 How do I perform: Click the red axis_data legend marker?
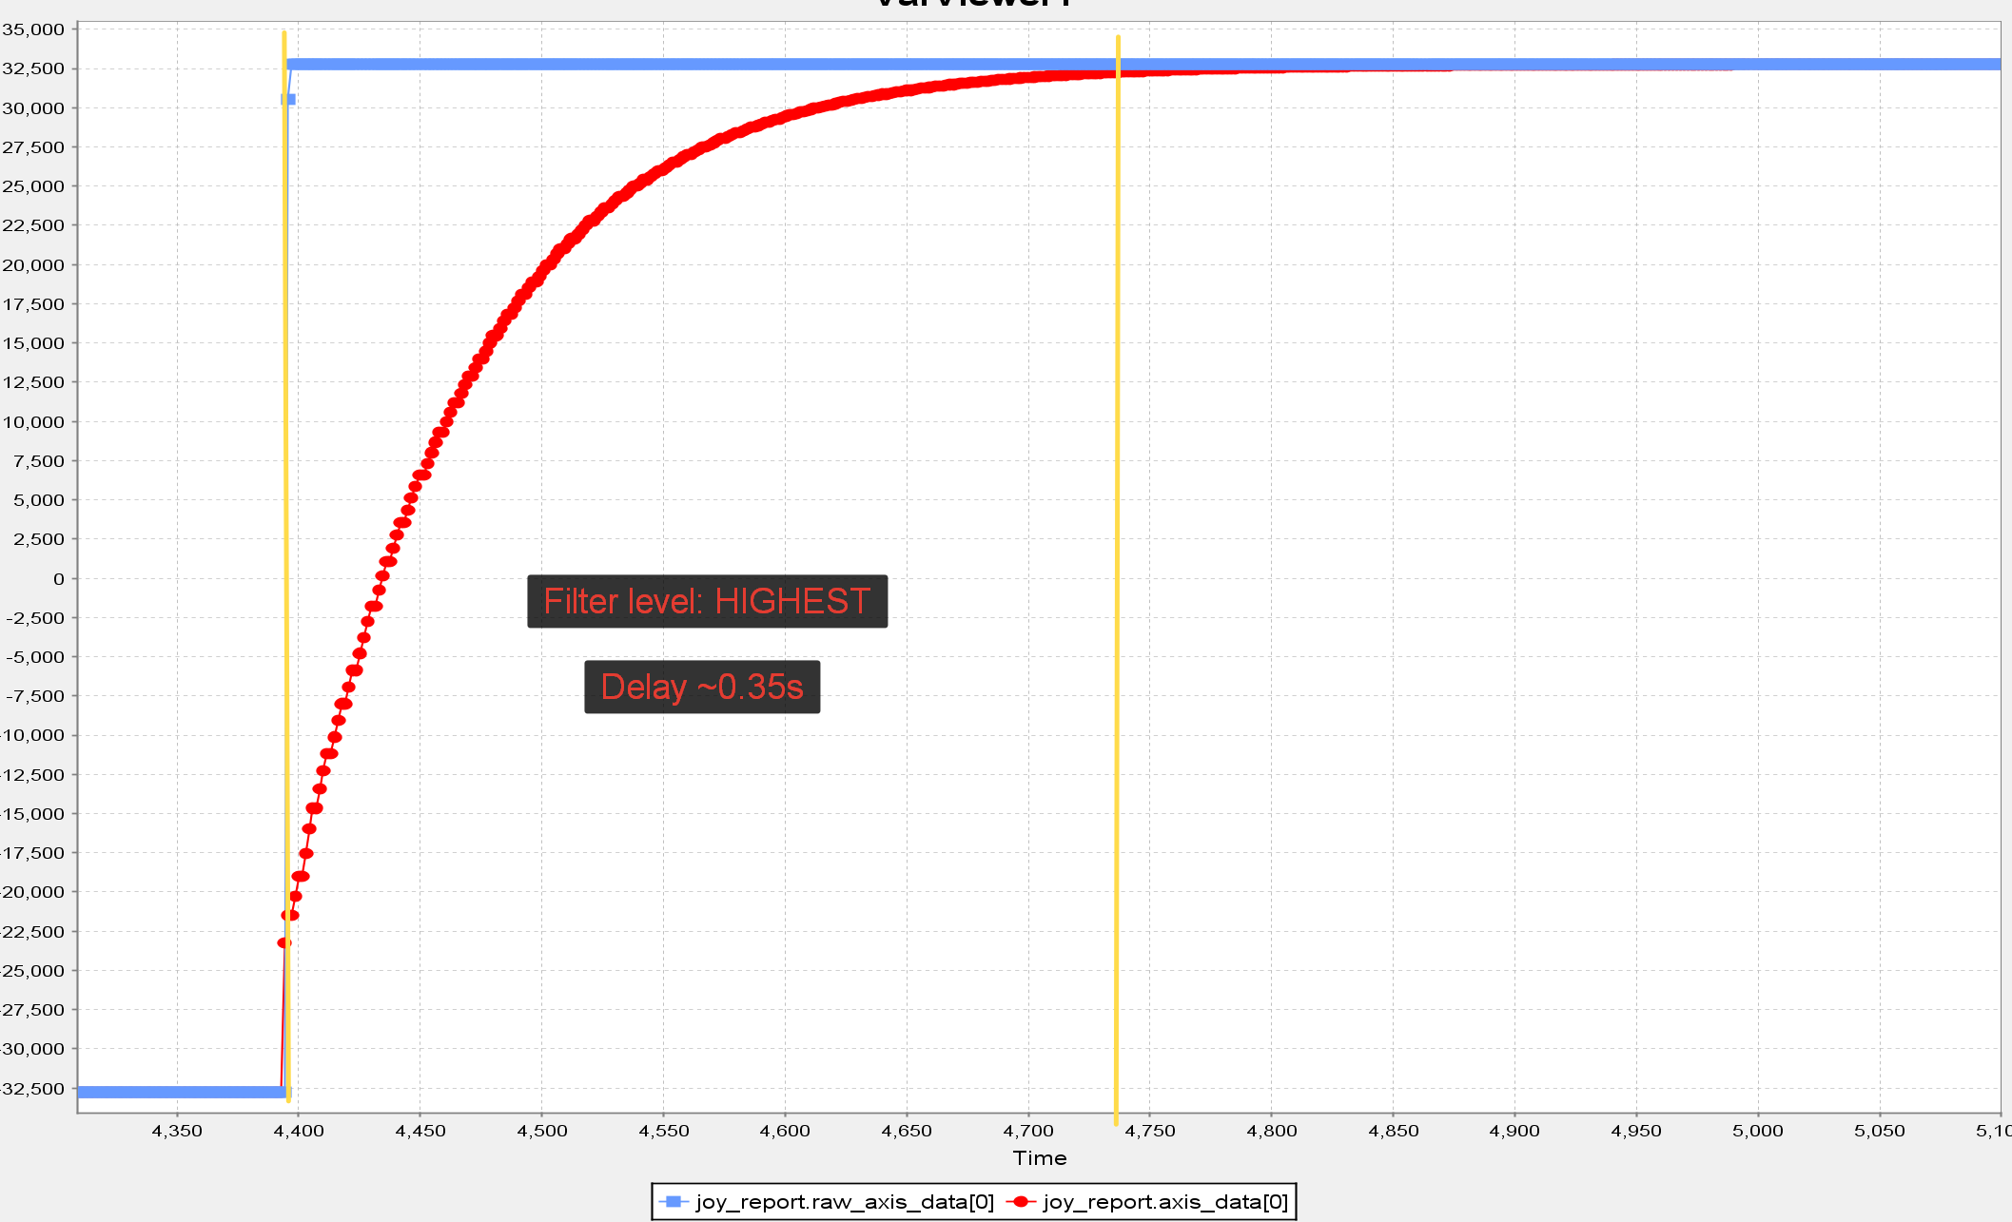tap(1020, 1202)
